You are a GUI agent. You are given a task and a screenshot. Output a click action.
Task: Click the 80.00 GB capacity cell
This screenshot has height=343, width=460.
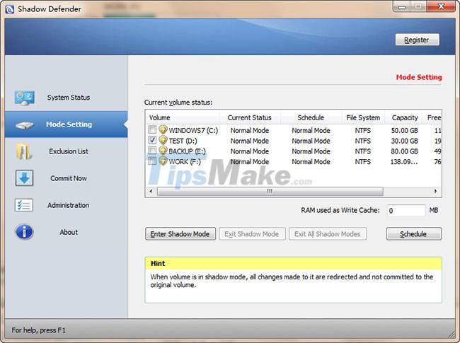(x=404, y=151)
